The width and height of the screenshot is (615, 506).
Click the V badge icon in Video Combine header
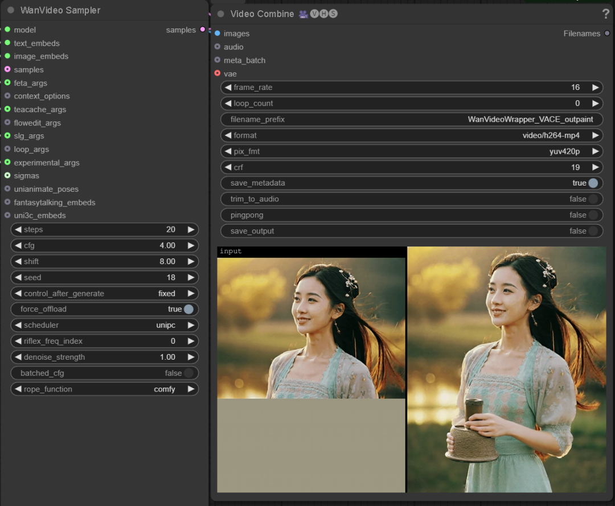314,13
